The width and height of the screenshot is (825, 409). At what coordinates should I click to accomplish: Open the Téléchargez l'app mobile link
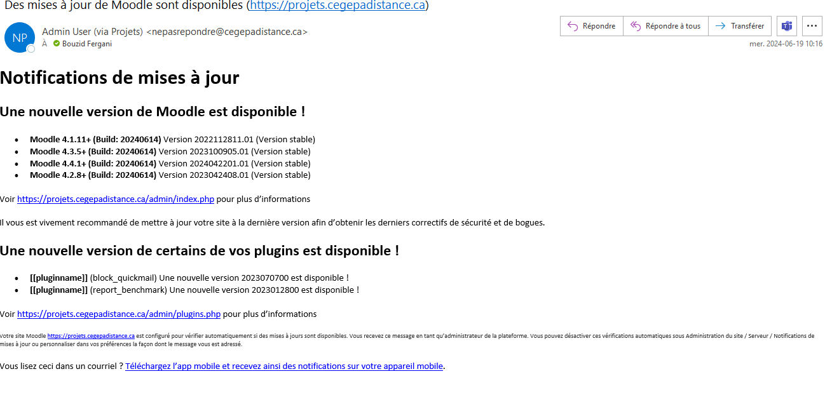(283, 366)
